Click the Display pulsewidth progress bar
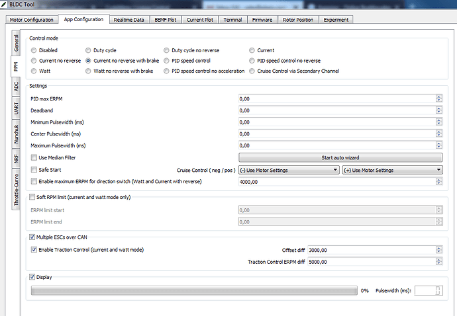457x316 pixels. [x=192, y=291]
